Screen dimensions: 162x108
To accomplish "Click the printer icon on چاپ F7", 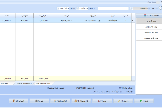I will (x=36, y=101).
